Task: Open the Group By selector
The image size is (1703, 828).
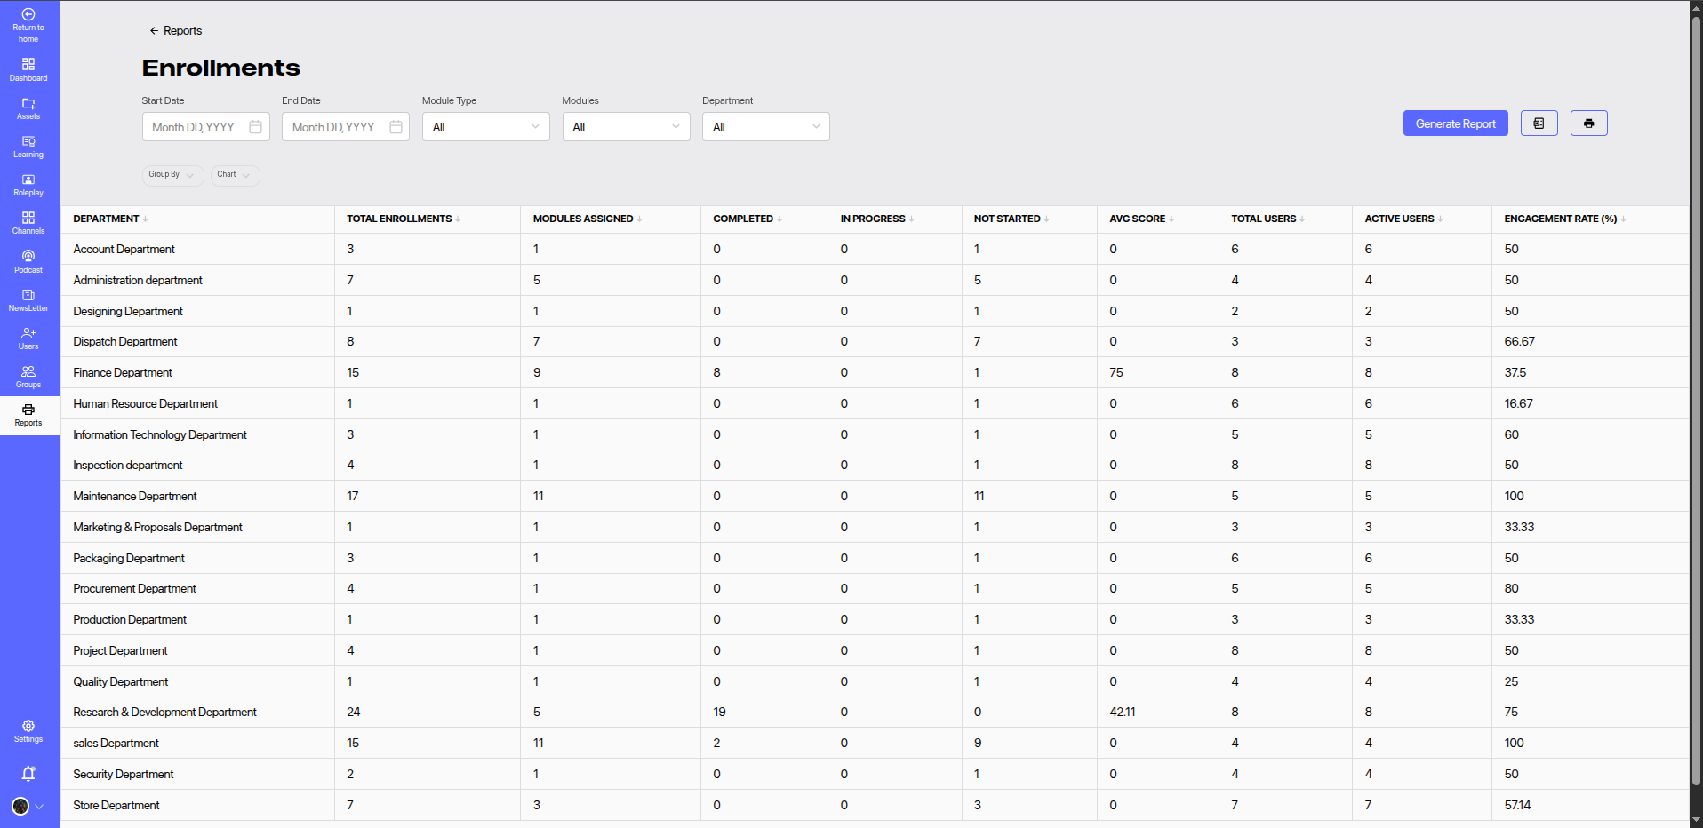Action: click(172, 174)
